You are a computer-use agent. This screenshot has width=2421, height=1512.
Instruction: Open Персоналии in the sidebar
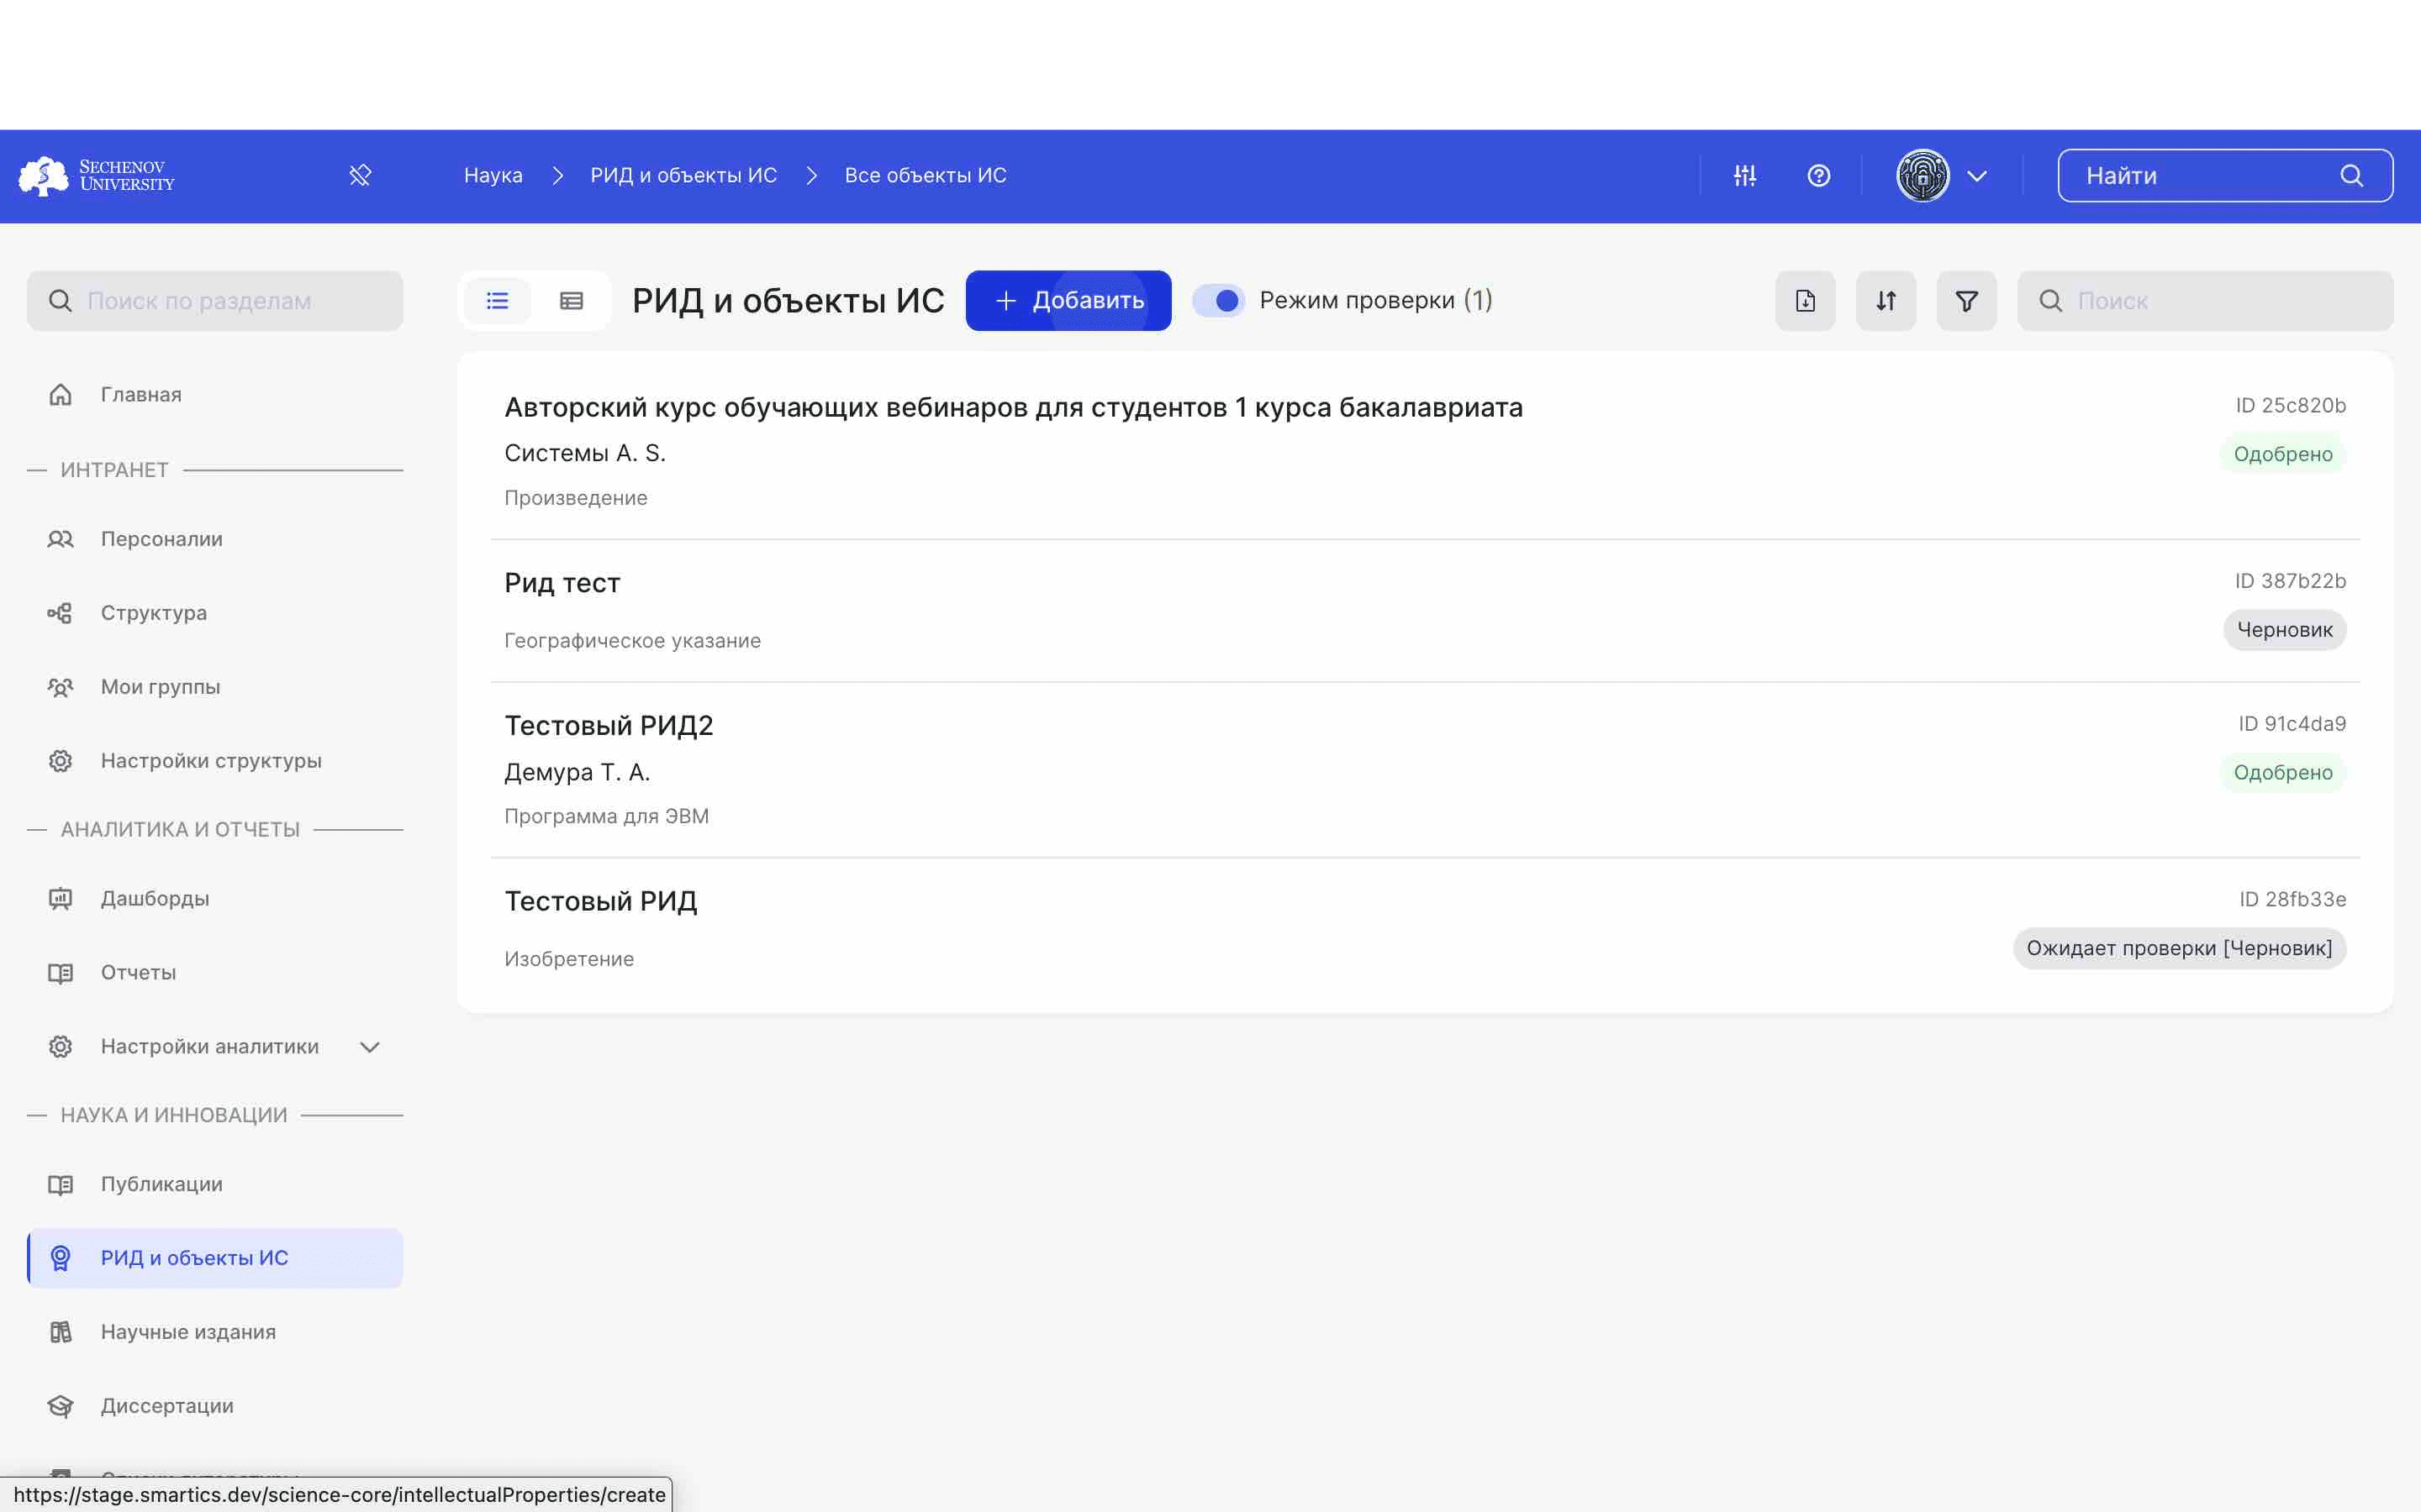(x=215, y=539)
